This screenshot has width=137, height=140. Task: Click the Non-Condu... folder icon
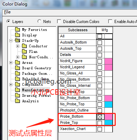24,57
